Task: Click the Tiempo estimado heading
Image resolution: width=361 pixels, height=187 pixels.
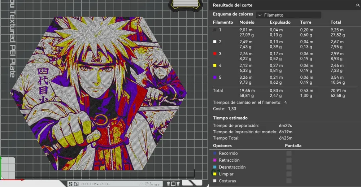Action: tap(230, 118)
